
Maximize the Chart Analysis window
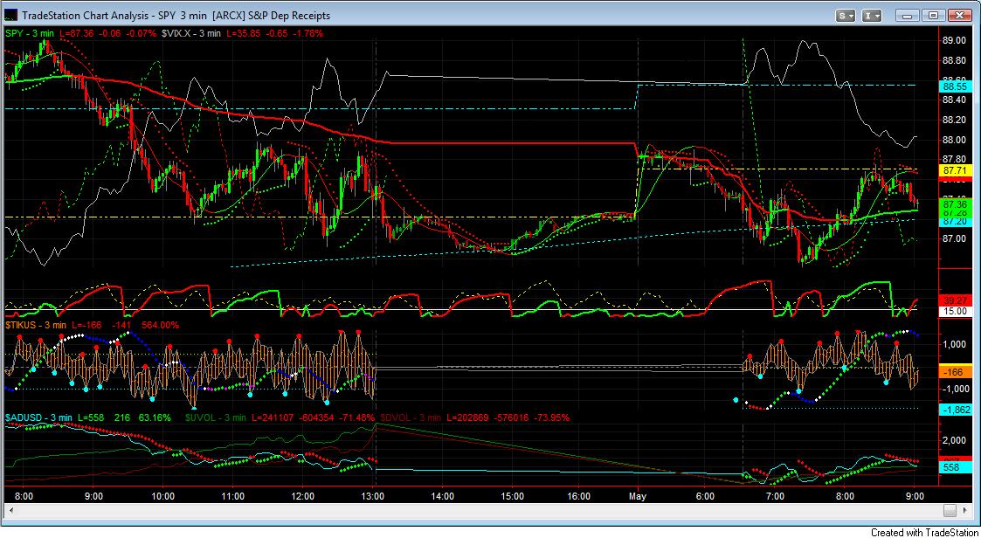(x=933, y=16)
